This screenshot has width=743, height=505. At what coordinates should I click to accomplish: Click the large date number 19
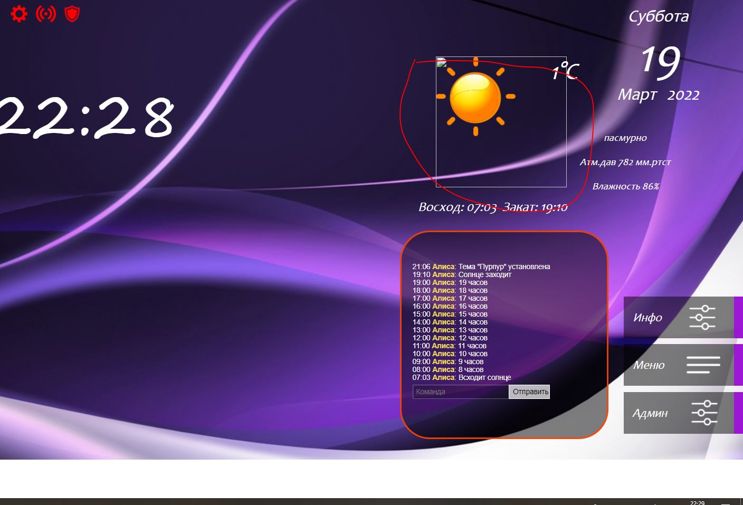660,62
